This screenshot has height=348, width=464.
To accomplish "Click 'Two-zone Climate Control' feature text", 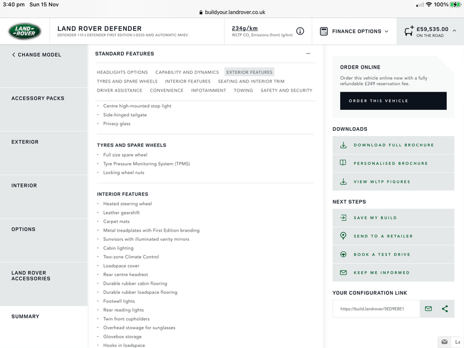I will (x=131, y=257).
